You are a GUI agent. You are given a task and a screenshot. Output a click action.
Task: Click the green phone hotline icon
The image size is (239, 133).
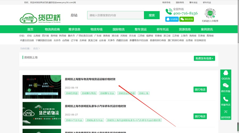point(169,11)
